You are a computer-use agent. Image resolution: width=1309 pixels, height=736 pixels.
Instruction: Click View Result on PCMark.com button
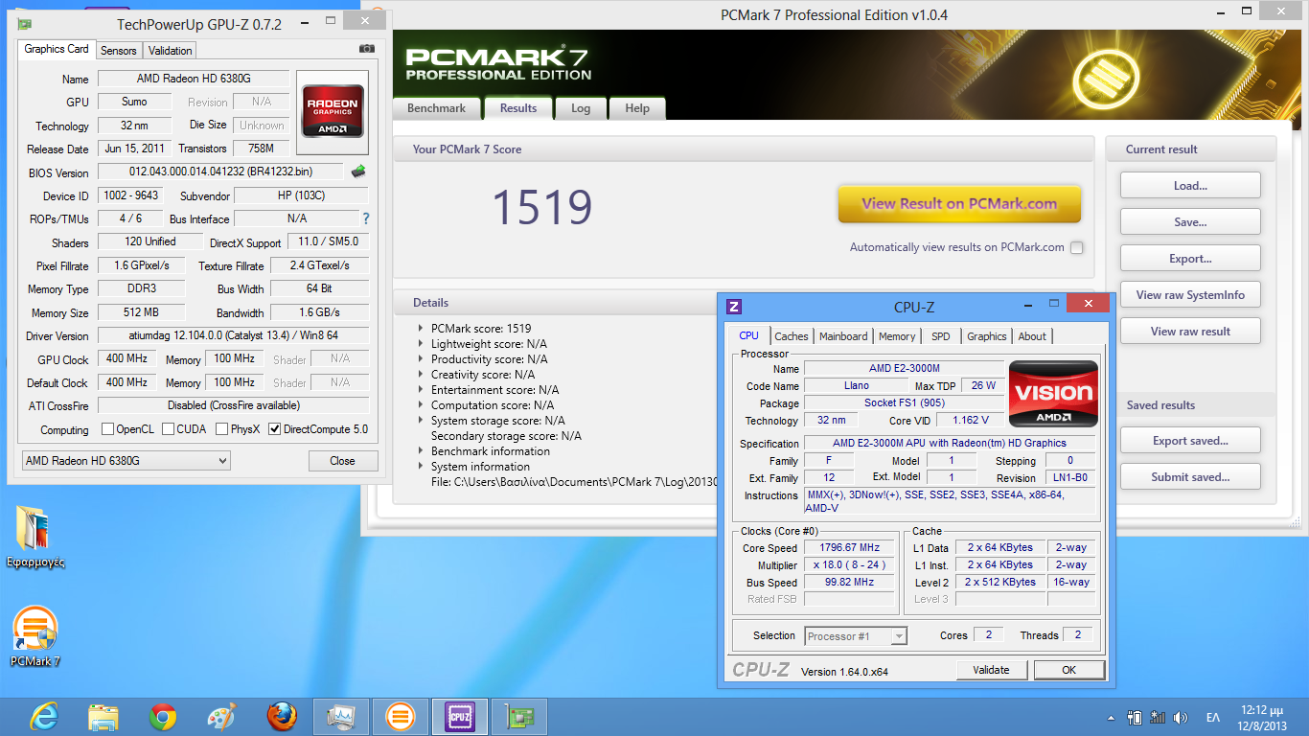tap(959, 203)
